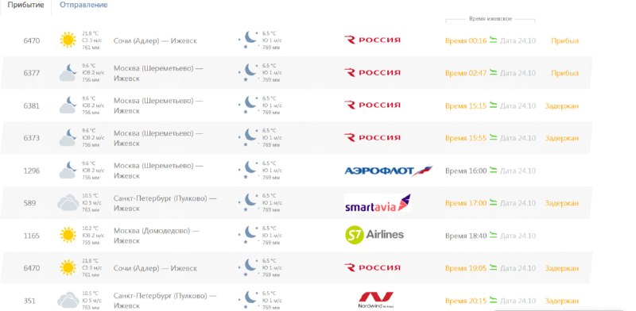Switch to the Отправление tab
This screenshot has height=311, width=636.
83,6
